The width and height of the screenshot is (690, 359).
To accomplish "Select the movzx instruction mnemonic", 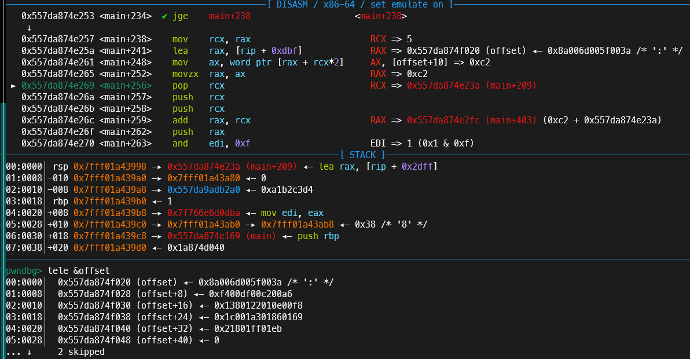I will pos(185,74).
